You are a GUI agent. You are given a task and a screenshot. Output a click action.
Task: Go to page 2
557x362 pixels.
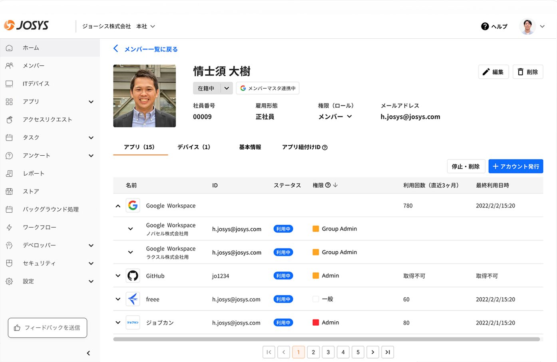coord(313,352)
